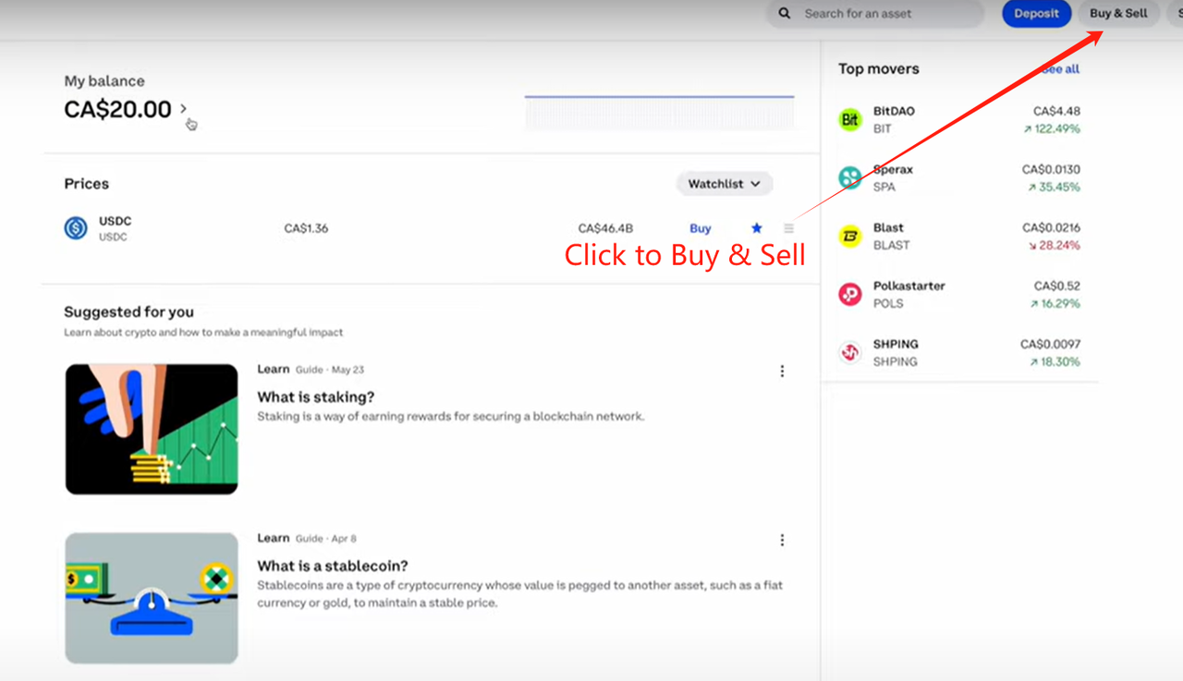Viewport: 1183px width, 681px height.
Task: Open the USDC row hamburger menu
Action: click(788, 228)
